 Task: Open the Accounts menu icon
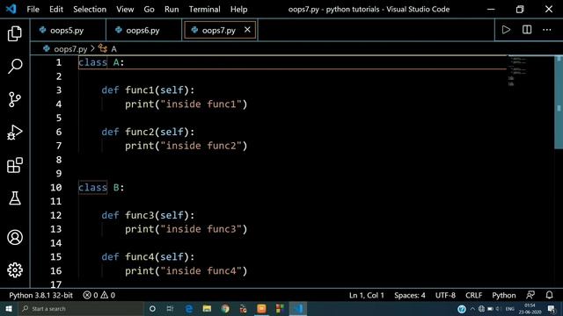(15, 237)
